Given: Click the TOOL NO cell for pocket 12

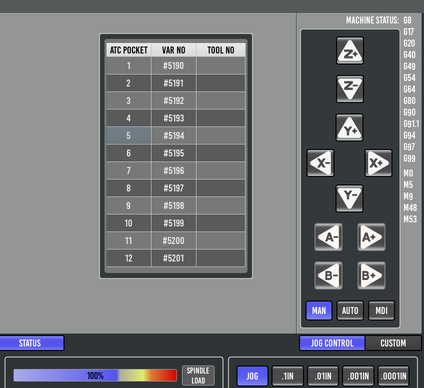Looking at the screenshot, I should [220, 258].
